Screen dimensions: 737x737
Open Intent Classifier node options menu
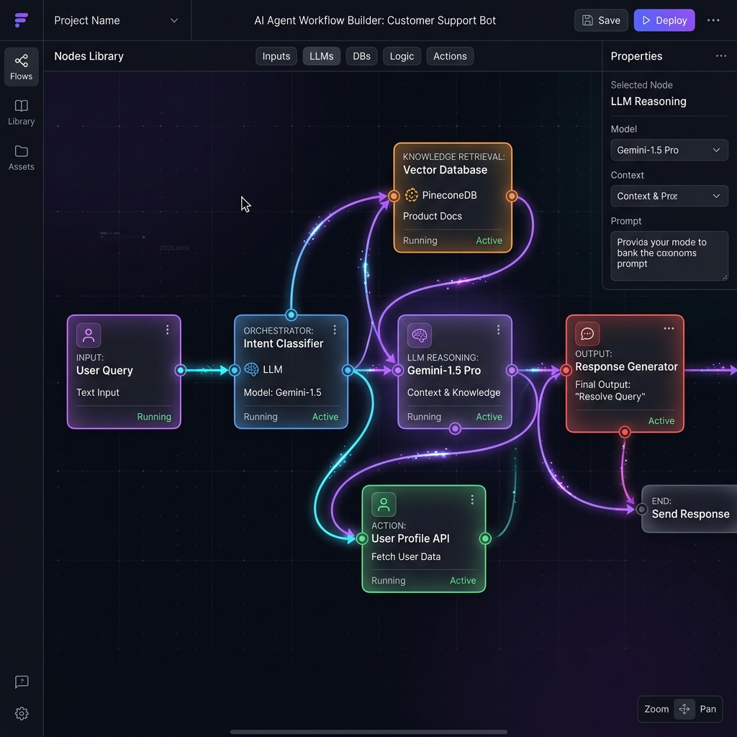coord(335,330)
